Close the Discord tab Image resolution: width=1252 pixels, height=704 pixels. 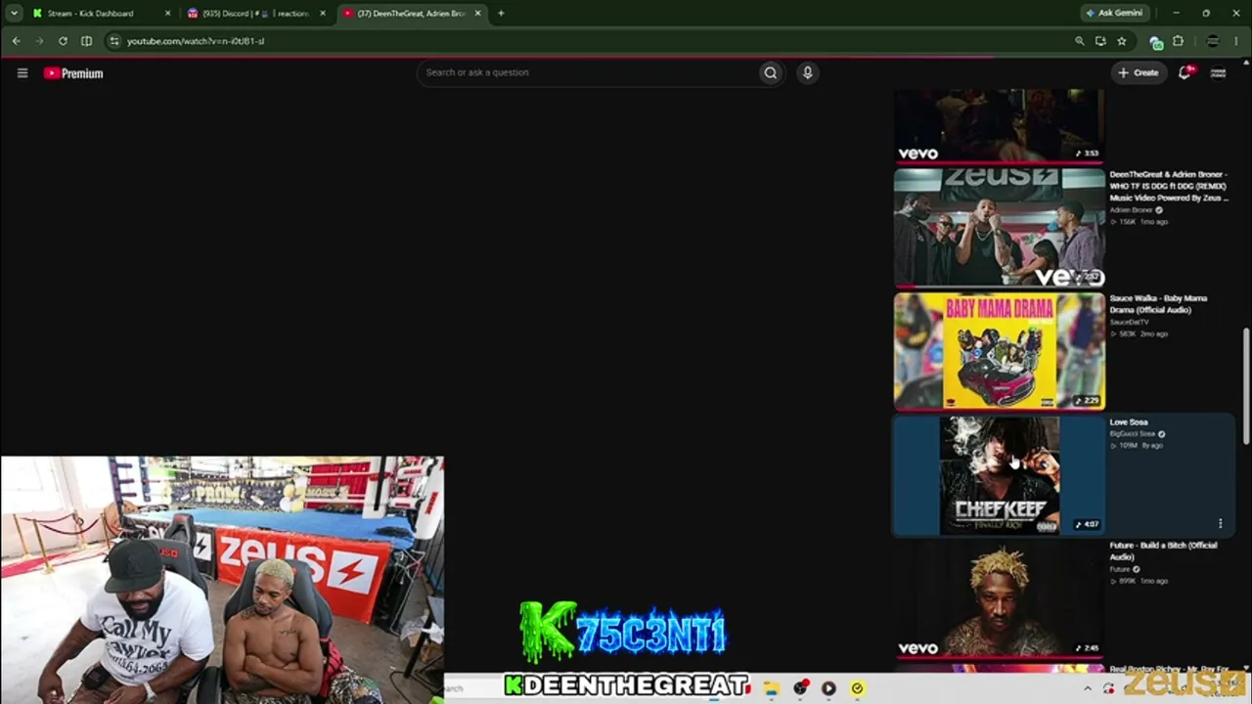coord(323,14)
